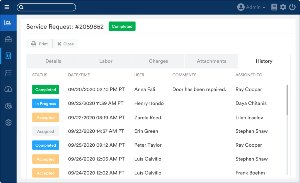The image size is (300, 183).
Task: Click the STATUS column header
Action: 40,75
